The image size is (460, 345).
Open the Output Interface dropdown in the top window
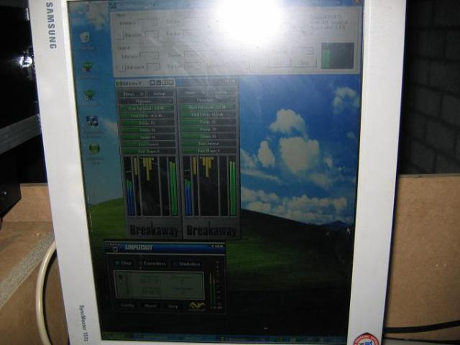pos(149,55)
